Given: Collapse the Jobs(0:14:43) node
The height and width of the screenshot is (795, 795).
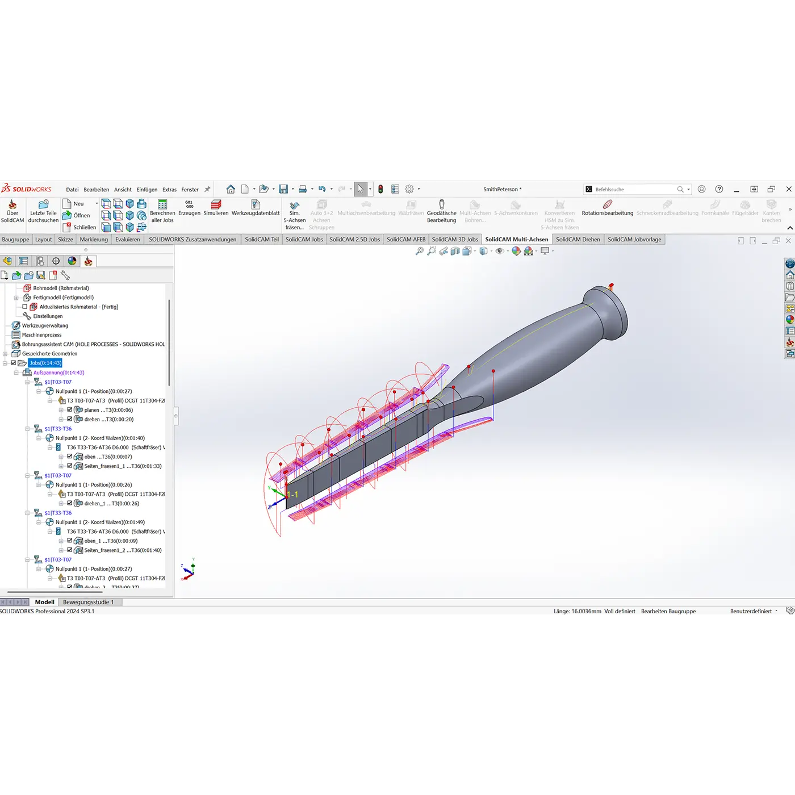Looking at the screenshot, I should coord(5,363).
